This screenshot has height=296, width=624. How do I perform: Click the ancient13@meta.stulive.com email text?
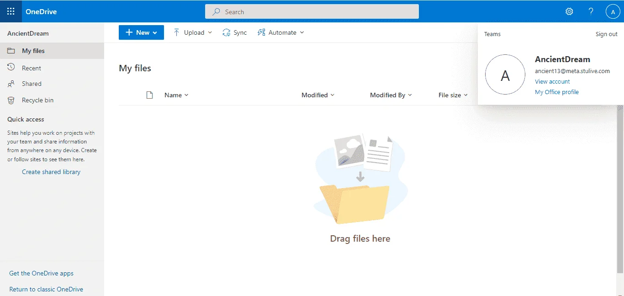tap(572, 71)
